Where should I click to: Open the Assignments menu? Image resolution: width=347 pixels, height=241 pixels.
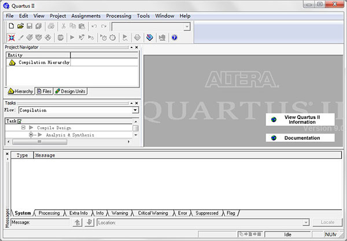coord(86,16)
